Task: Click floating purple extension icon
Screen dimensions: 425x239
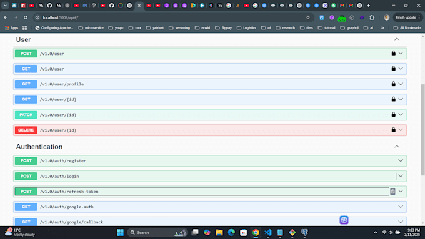Action: [x=344, y=220]
